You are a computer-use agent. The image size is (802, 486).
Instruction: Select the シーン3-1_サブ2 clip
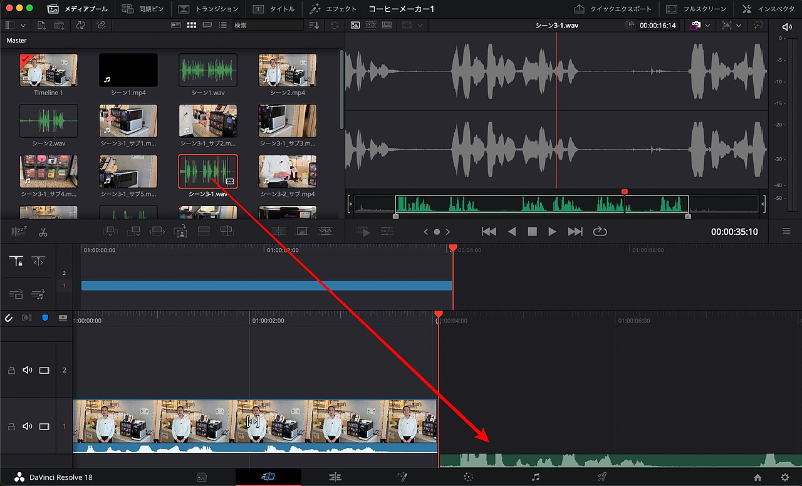[208, 120]
